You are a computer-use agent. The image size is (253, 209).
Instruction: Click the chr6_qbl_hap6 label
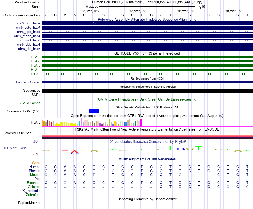(29, 49)
